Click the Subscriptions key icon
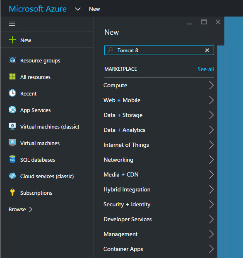 12,192
